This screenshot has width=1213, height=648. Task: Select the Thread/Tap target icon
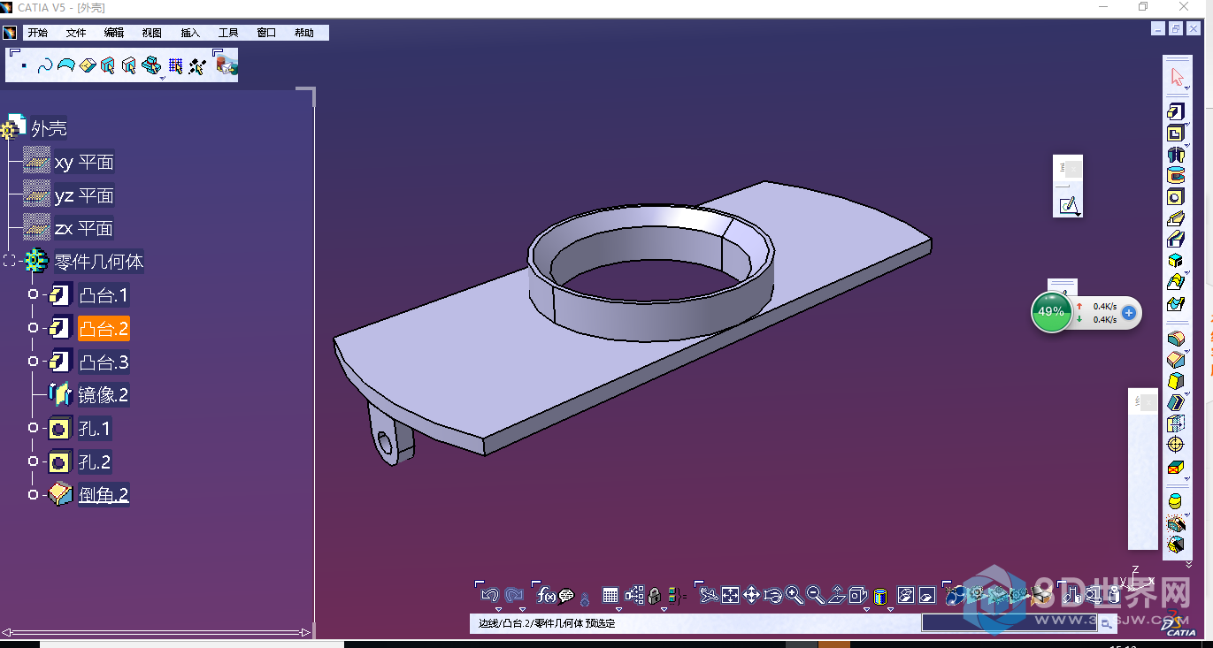click(x=1175, y=445)
